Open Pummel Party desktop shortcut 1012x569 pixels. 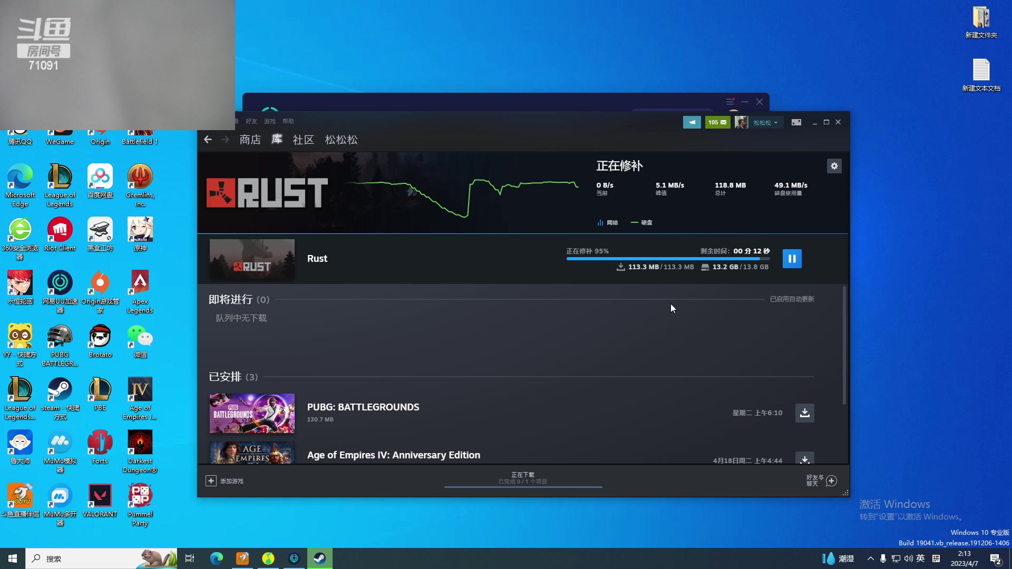pos(140,504)
